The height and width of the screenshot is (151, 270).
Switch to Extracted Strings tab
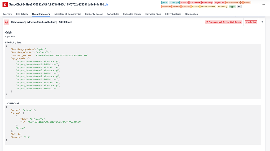[132, 14]
